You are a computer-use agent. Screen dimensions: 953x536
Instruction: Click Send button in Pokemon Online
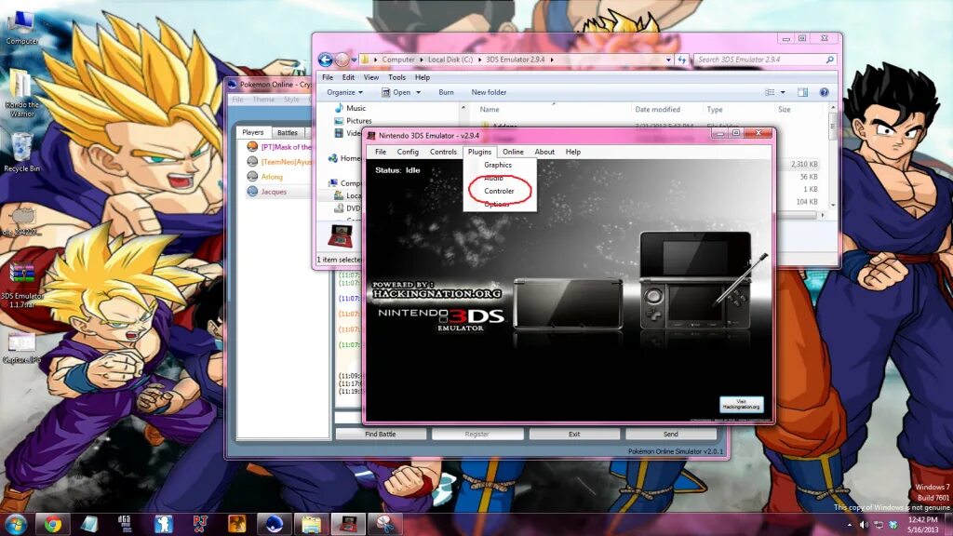[x=671, y=434]
